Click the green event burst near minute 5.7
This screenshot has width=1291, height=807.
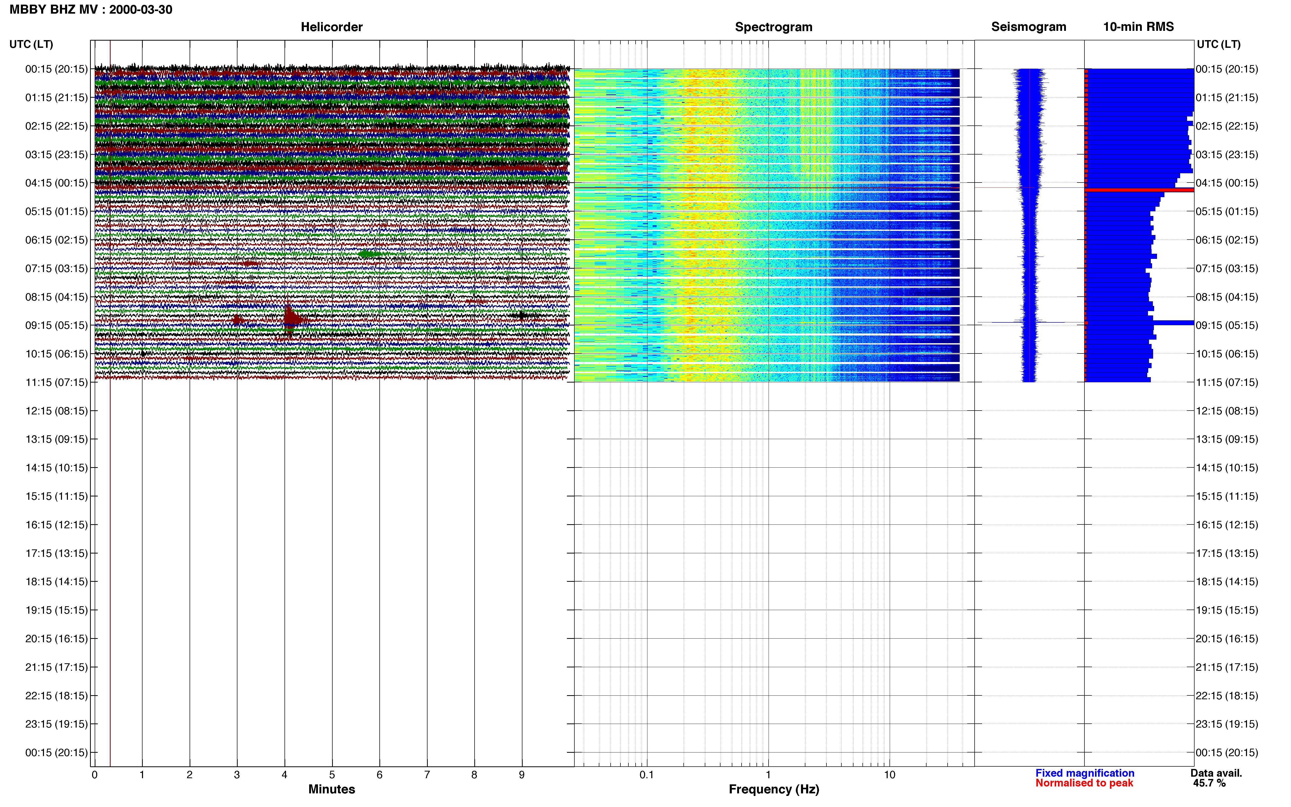[369, 254]
